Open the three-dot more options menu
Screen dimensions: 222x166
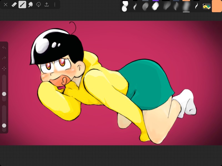click(x=55, y=5)
